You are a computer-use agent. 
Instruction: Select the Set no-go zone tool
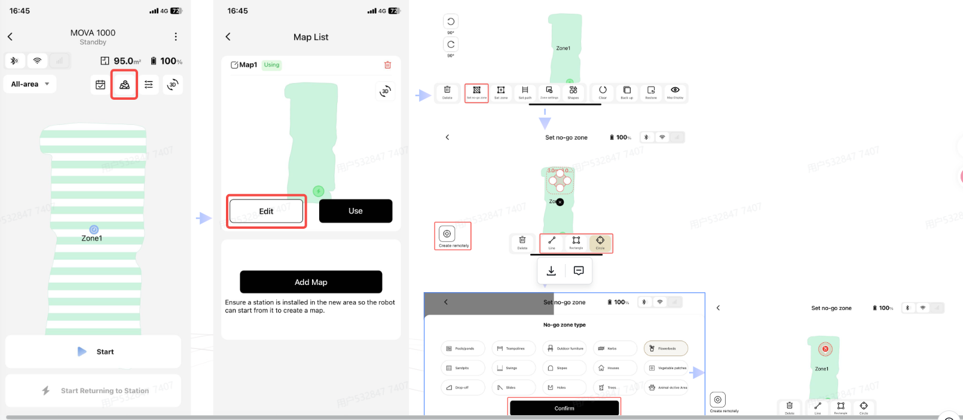[476, 93]
